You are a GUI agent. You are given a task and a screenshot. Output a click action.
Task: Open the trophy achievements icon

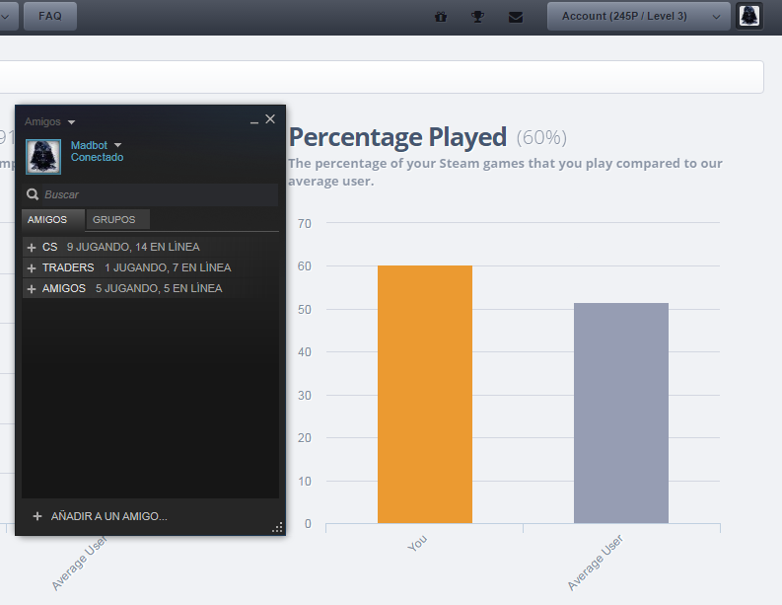tap(477, 17)
